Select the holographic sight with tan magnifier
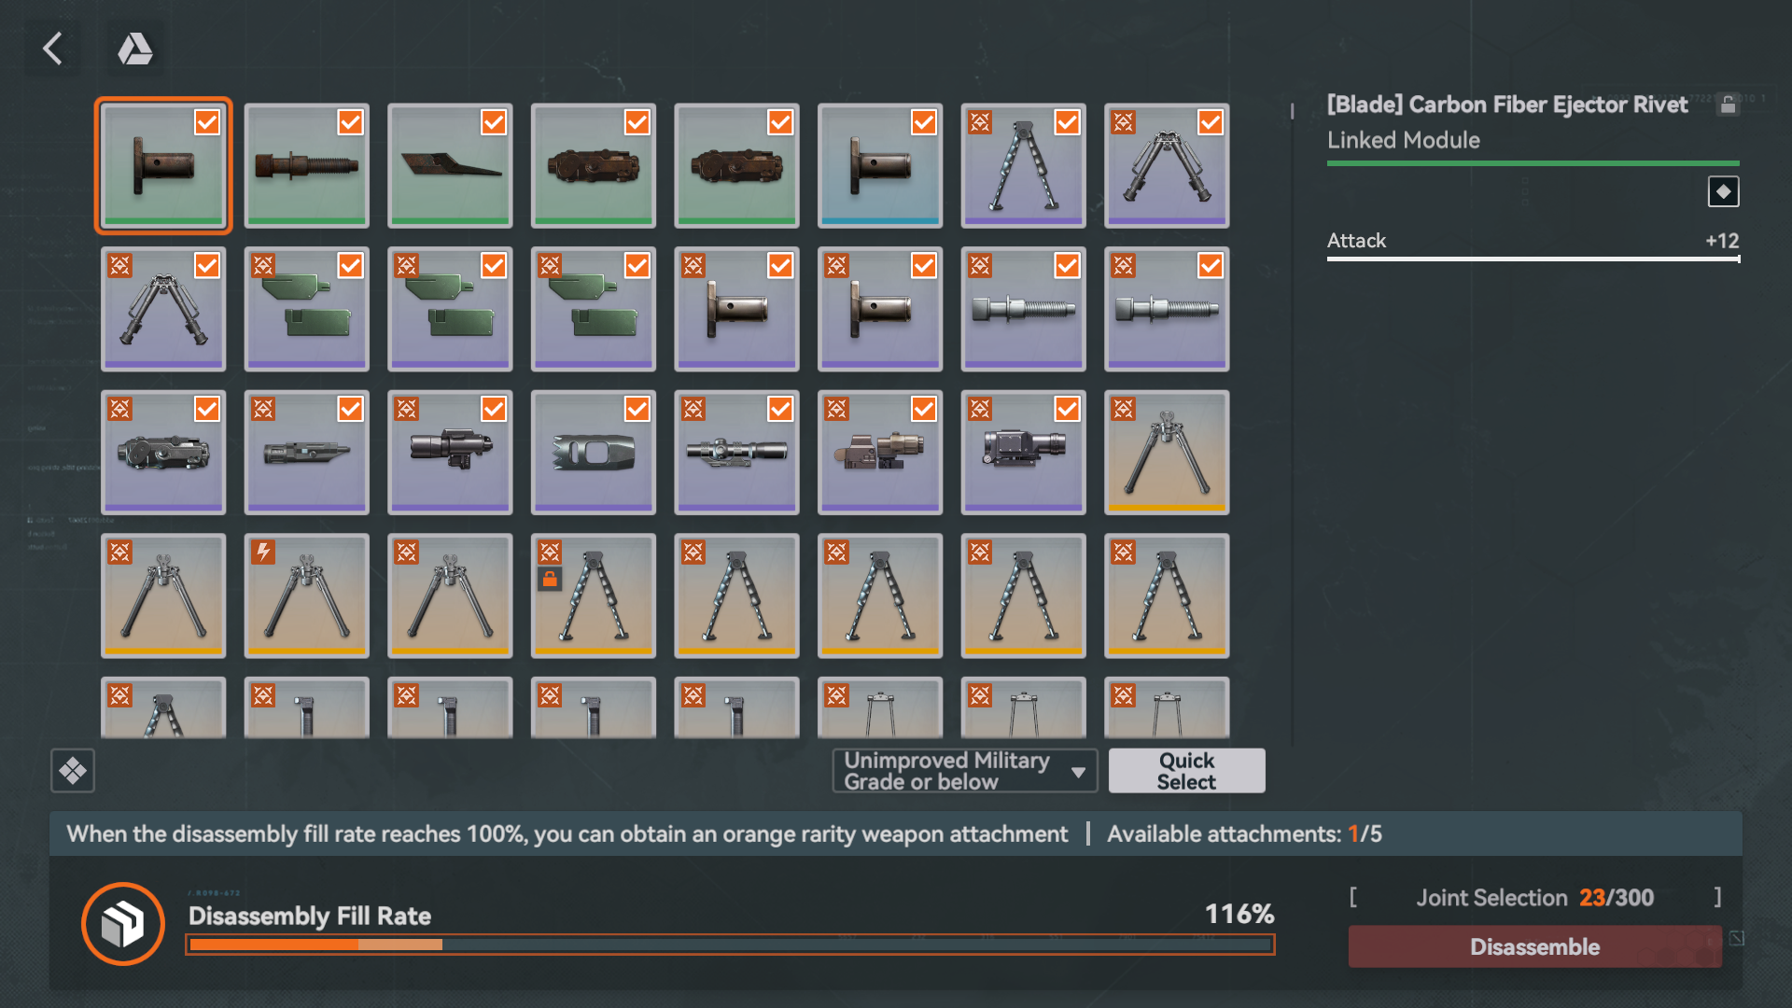The height and width of the screenshot is (1008, 1792). pyautogui.click(x=880, y=453)
